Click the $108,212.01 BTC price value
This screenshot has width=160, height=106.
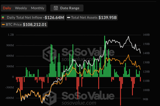point(35,25)
